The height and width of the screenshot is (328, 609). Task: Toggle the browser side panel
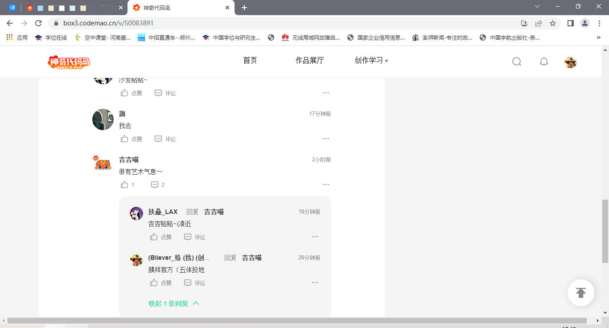570,23
